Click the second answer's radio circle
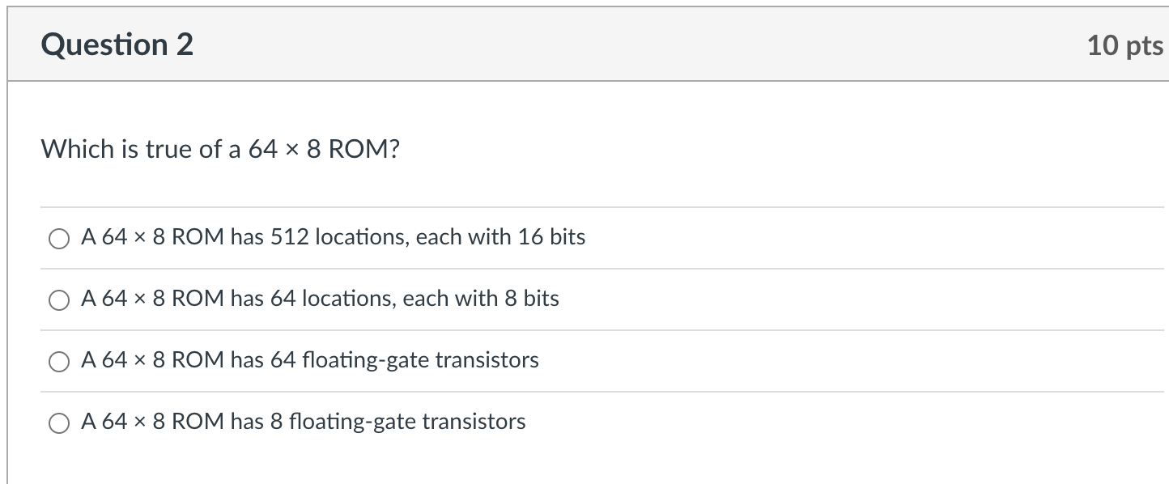1169x484 pixels. pyautogui.click(x=58, y=299)
